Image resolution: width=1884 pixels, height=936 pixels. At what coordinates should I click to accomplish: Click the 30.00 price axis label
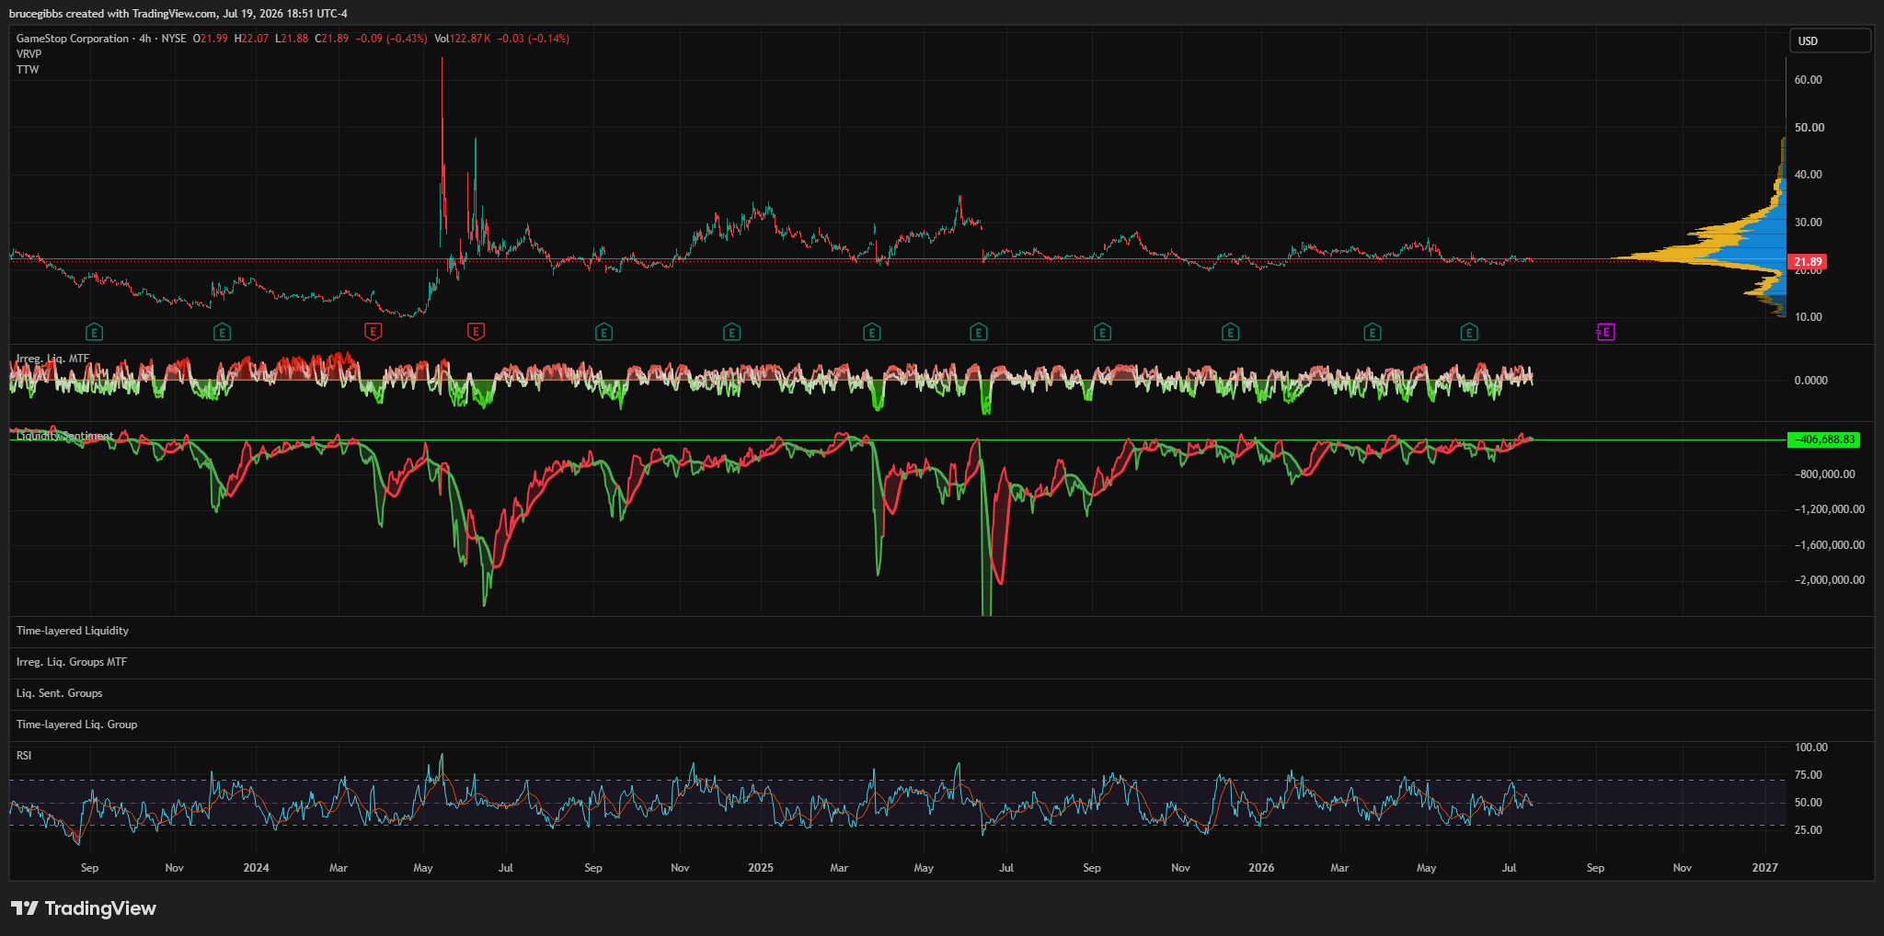point(1809,223)
